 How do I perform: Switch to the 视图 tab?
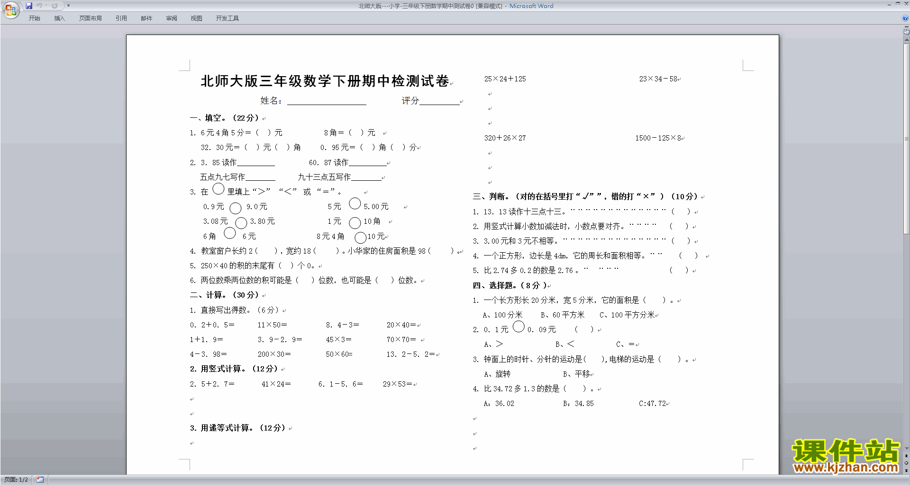tap(197, 18)
